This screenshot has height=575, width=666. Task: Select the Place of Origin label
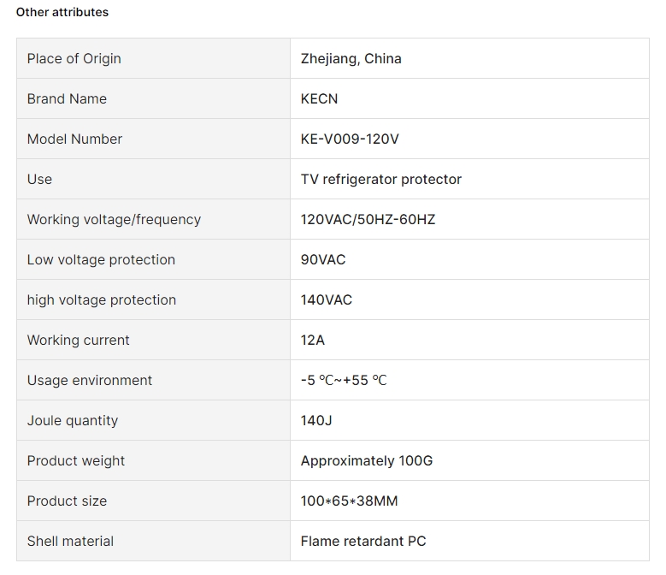(74, 59)
